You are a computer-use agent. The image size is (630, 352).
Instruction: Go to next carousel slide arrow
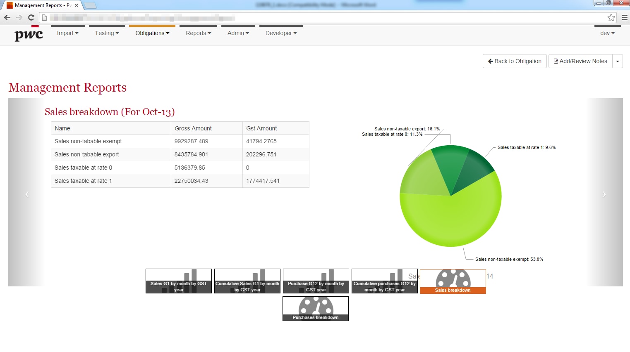click(x=604, y=194)
